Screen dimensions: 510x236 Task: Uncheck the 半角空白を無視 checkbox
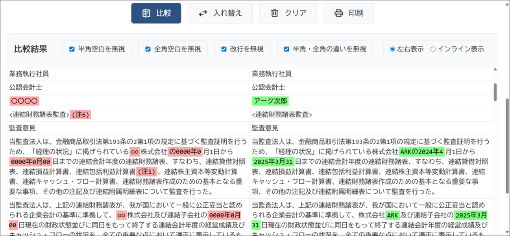[x=72, y=49]
